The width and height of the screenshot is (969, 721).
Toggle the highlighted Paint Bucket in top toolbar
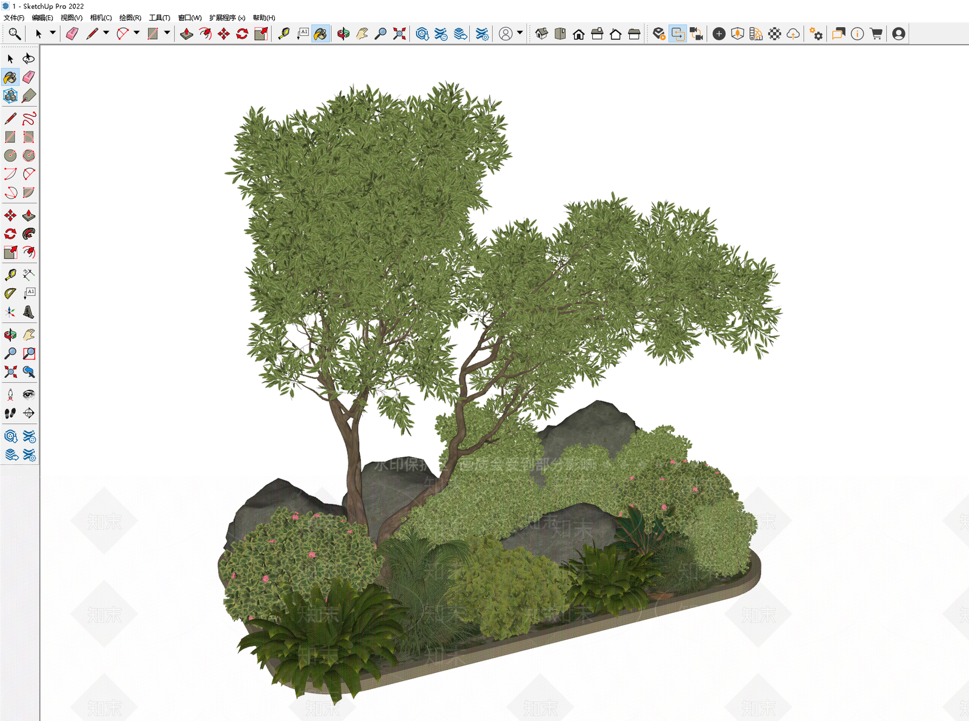click(x=320, y=34)
